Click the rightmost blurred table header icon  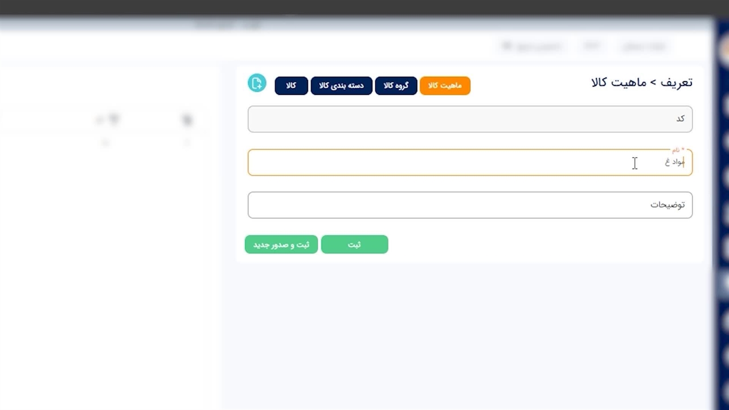(187, 120)
